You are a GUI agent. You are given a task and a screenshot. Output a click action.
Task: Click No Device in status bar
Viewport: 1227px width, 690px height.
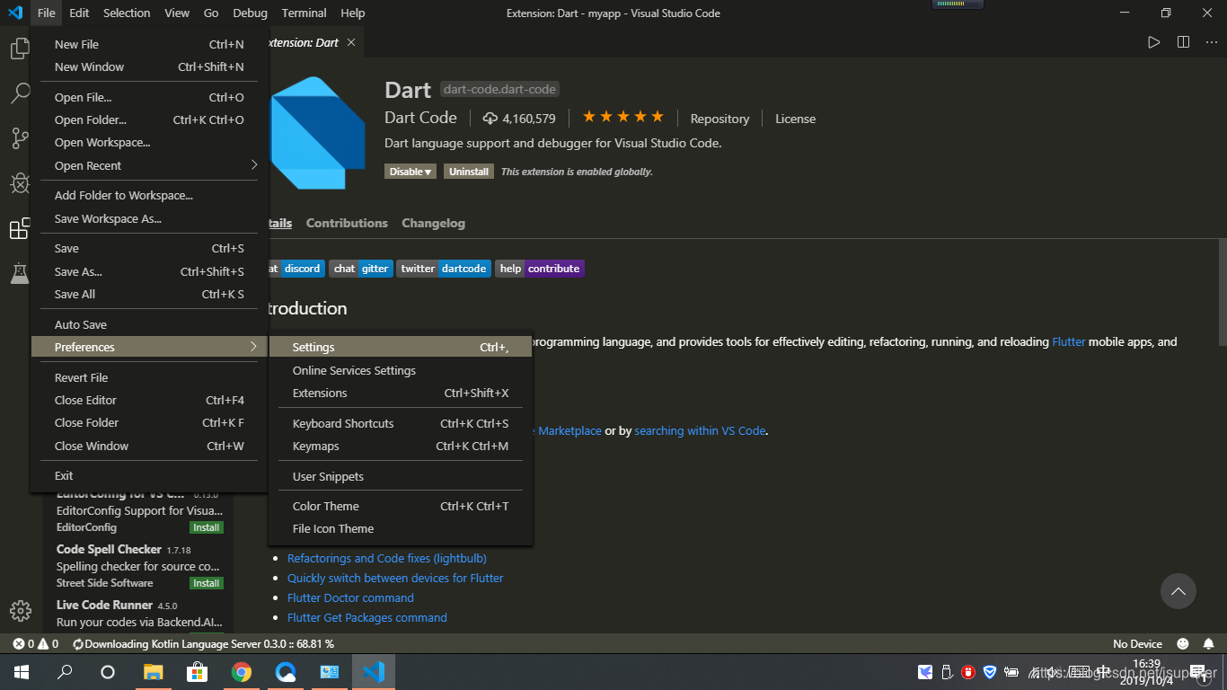[x=1137, y=644]
